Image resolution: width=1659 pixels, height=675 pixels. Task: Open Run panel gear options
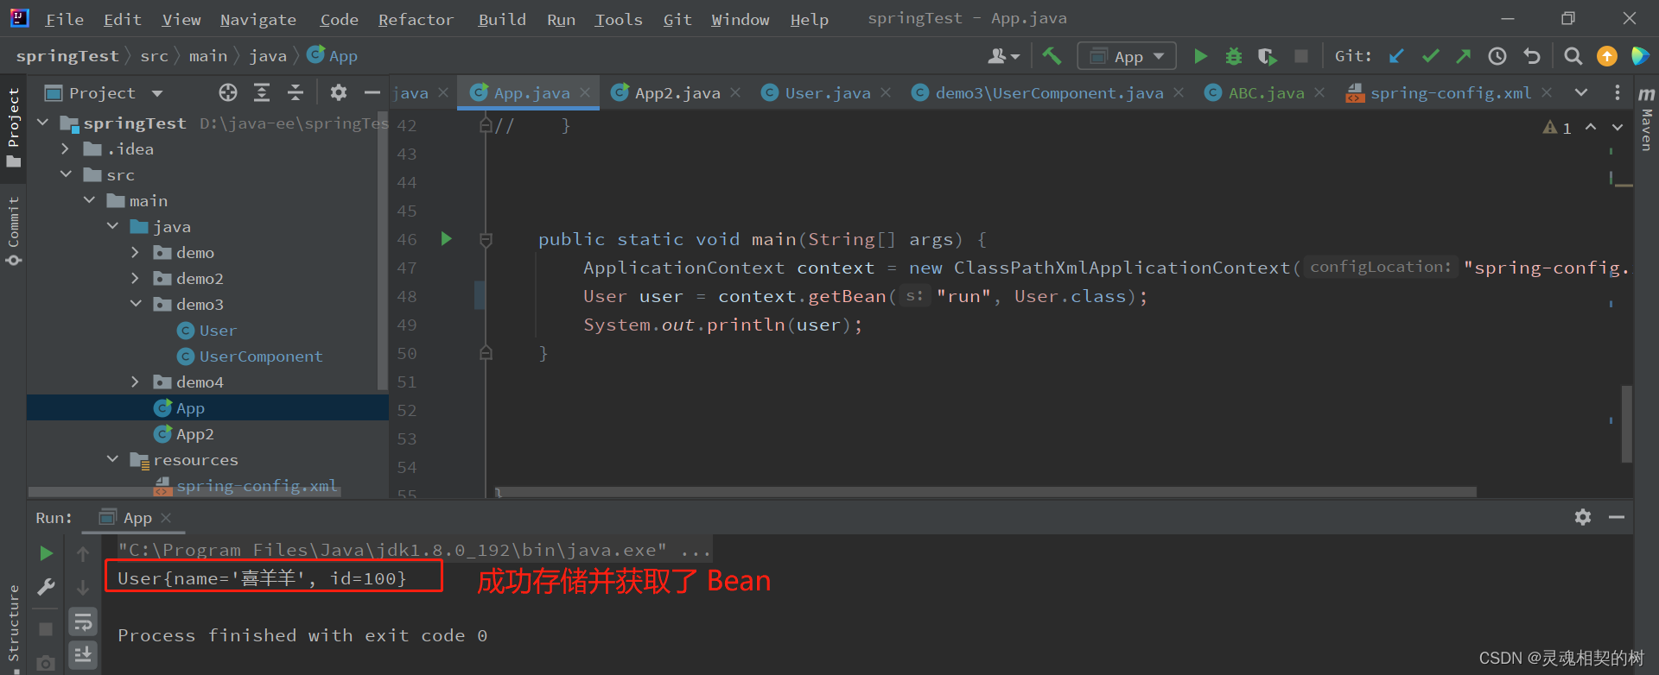[1583, 517]
